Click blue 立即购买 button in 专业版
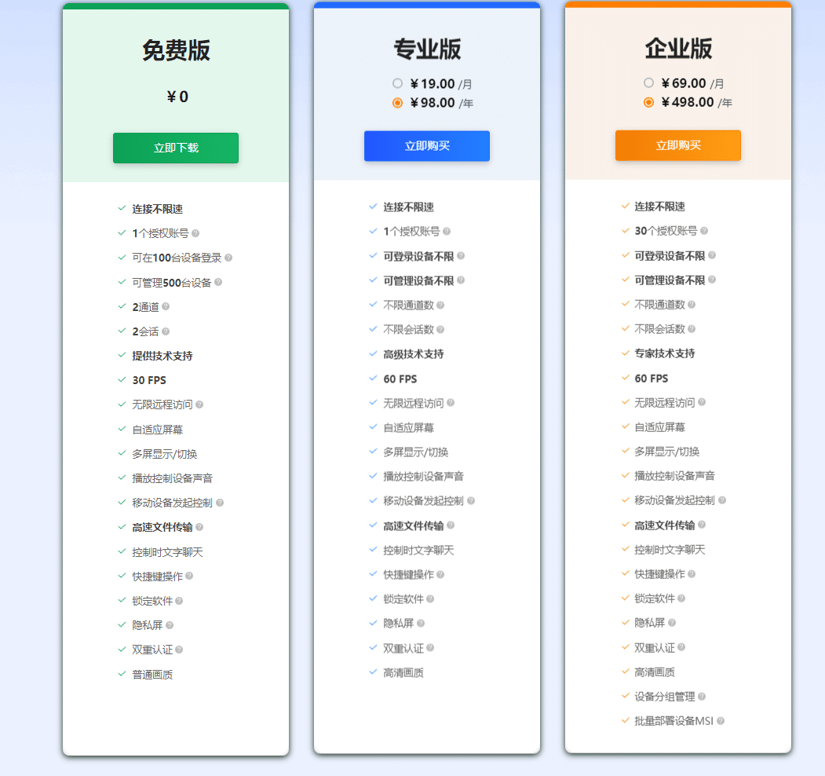 point(427,146)
